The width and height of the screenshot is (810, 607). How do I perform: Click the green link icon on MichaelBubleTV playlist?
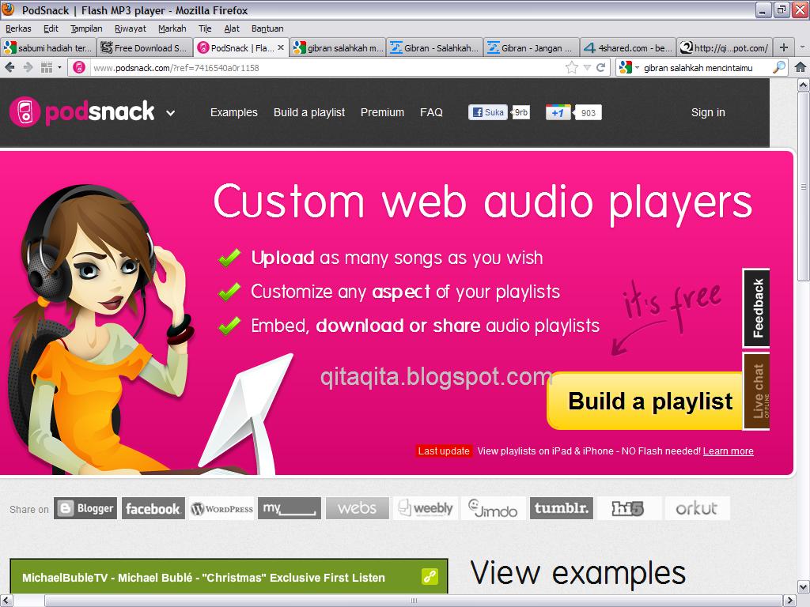[430, 576]
